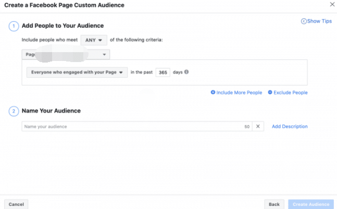Click the 'of the following criteria:' text
This screenshot has width=337, height=209.
(136, 40)
